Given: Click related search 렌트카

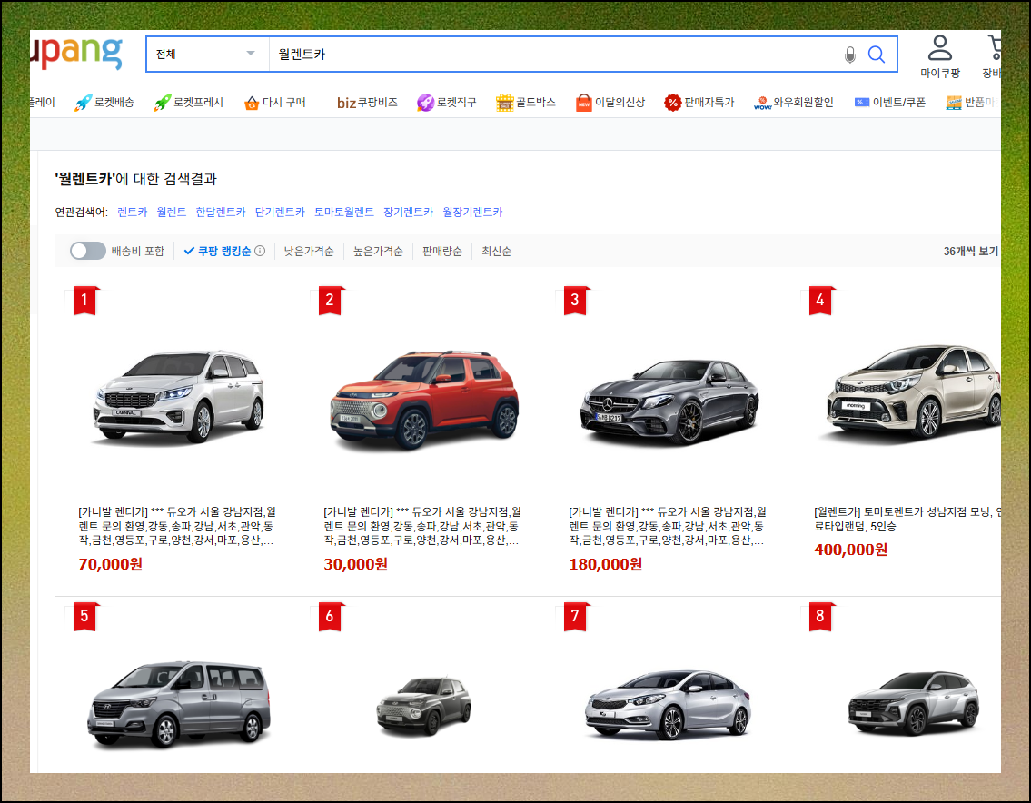Looking at the screenshot, I should pyautogui.click(x=132, y=212).
